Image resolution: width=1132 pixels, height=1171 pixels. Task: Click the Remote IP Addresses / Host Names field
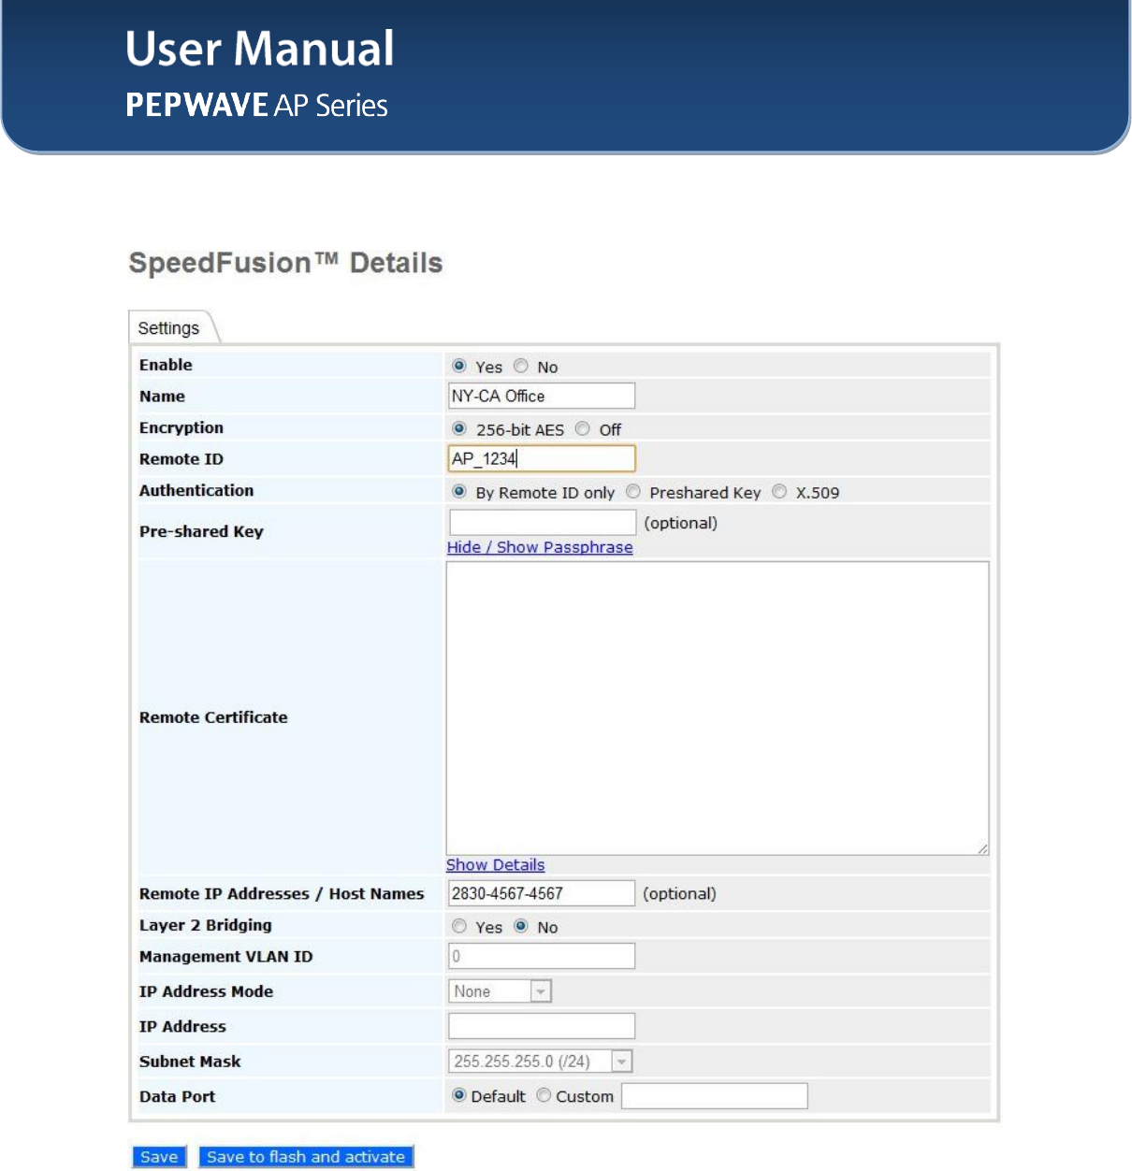(x=542, y=893)
